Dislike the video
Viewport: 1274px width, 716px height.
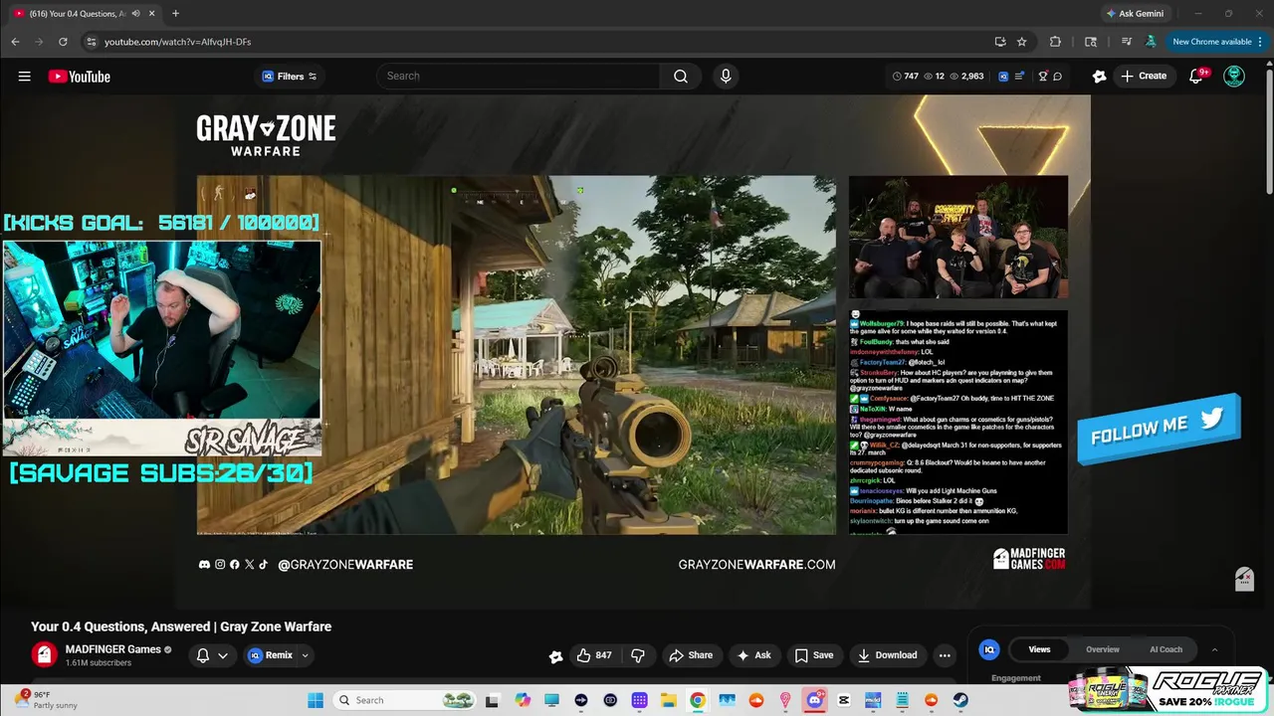coord(638,655)
